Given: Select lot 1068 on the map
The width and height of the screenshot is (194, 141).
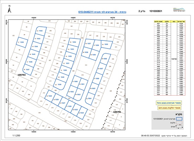Looking at the screenshot, I should 105,59.
